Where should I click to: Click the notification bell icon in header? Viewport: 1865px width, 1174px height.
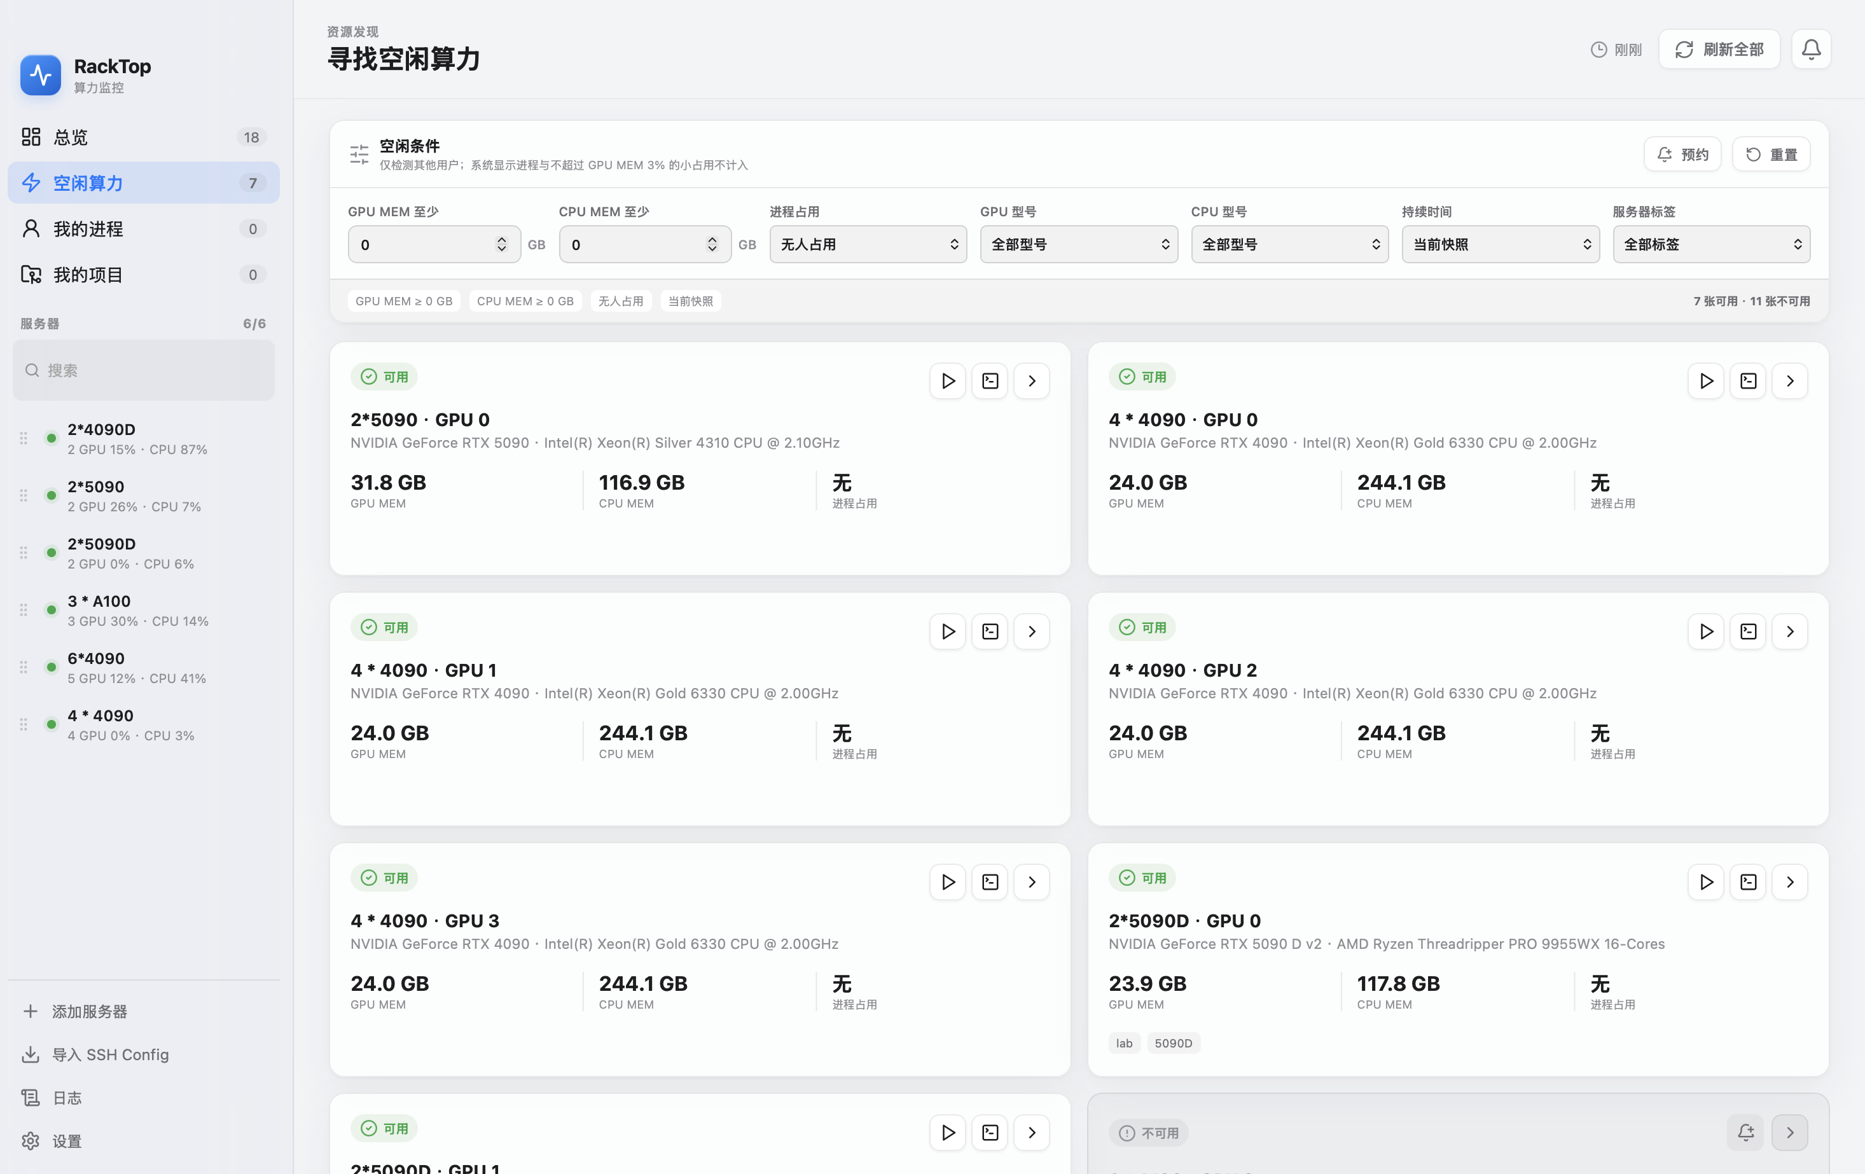click(x=1811, y=50)
